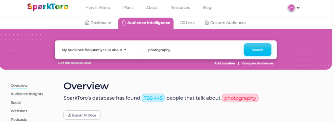Screen dimensions: 333x122
Task: Select Audience Insights in the sidebar
Action: pos(27,94)
